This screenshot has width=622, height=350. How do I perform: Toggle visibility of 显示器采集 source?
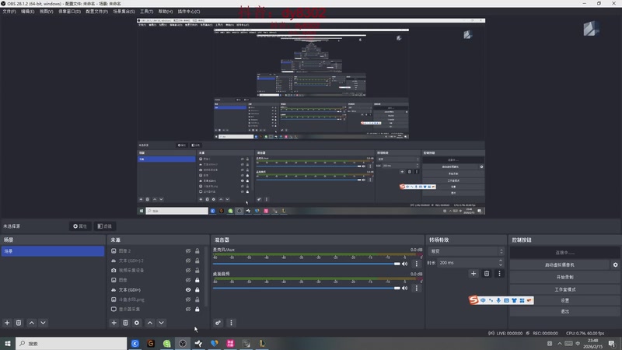coord(188,309)
